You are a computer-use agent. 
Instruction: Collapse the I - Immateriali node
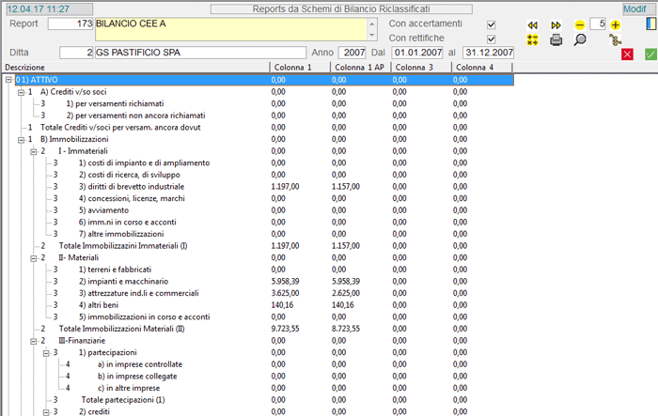point(34,151)
